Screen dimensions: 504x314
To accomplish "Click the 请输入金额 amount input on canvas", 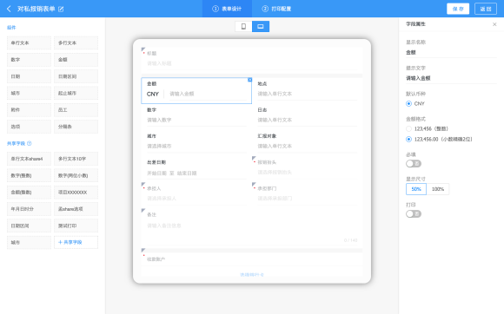I will coord(208,94).
